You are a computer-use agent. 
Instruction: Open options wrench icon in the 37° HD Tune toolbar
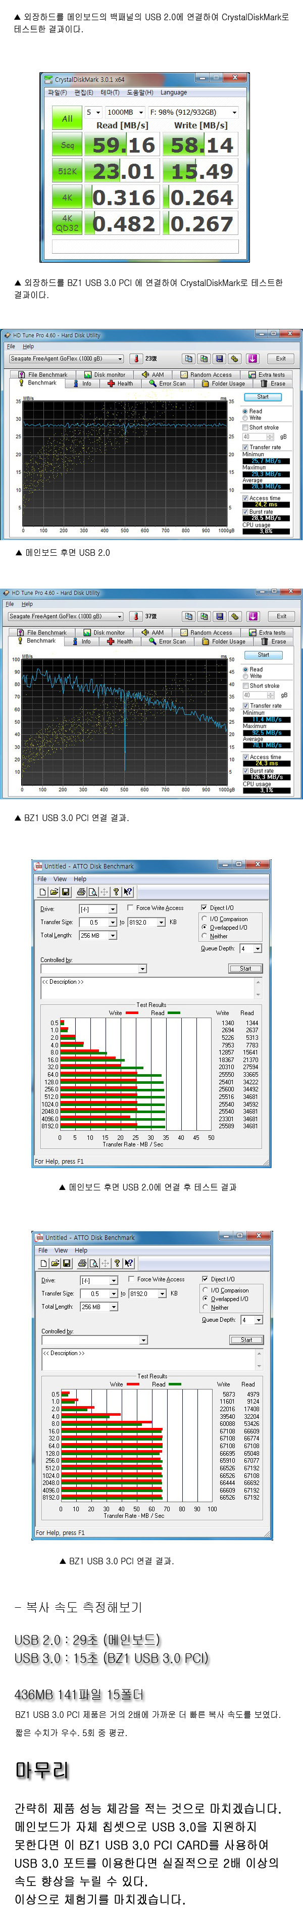coord(234,616)
